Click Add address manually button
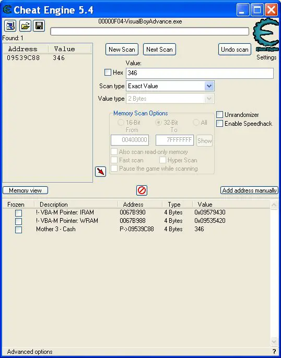The image size is (281, 358). tap(249, 190)
